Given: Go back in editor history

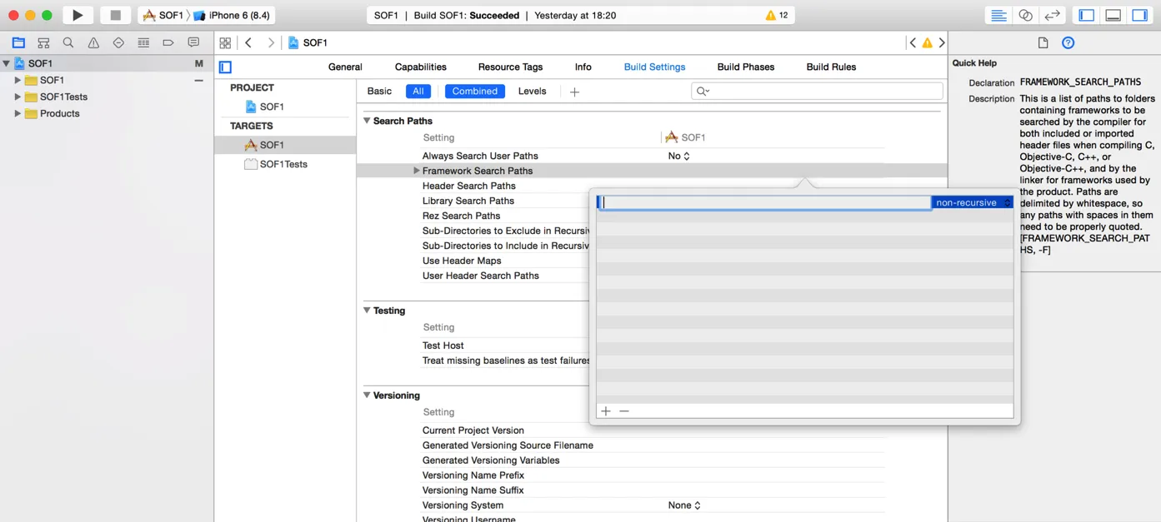Looking at the screenshot, I should (x=248, y=42).
